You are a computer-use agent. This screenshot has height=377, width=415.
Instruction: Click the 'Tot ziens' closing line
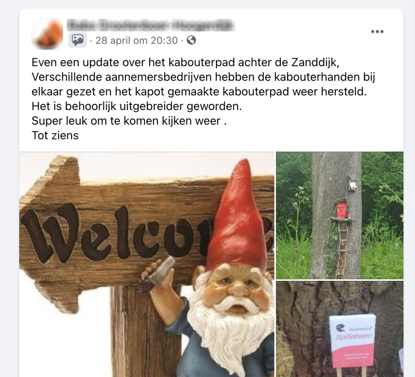pyautogui.click(x=55, y=135)
